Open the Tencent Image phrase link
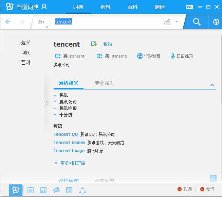This screenshot has height=197, width=222. pyautogui.click(x=69, y=151)
